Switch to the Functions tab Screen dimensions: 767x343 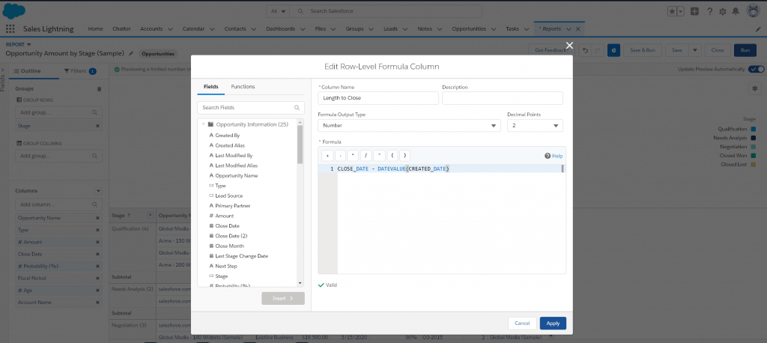click(x=243, y=87)
